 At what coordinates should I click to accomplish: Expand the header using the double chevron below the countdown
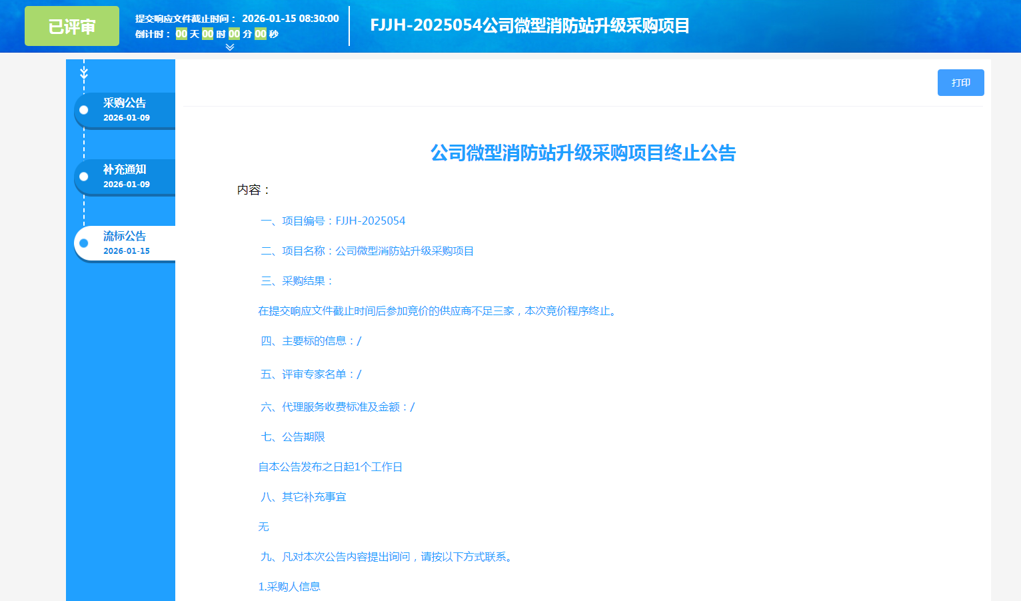(x=230, y=47)
